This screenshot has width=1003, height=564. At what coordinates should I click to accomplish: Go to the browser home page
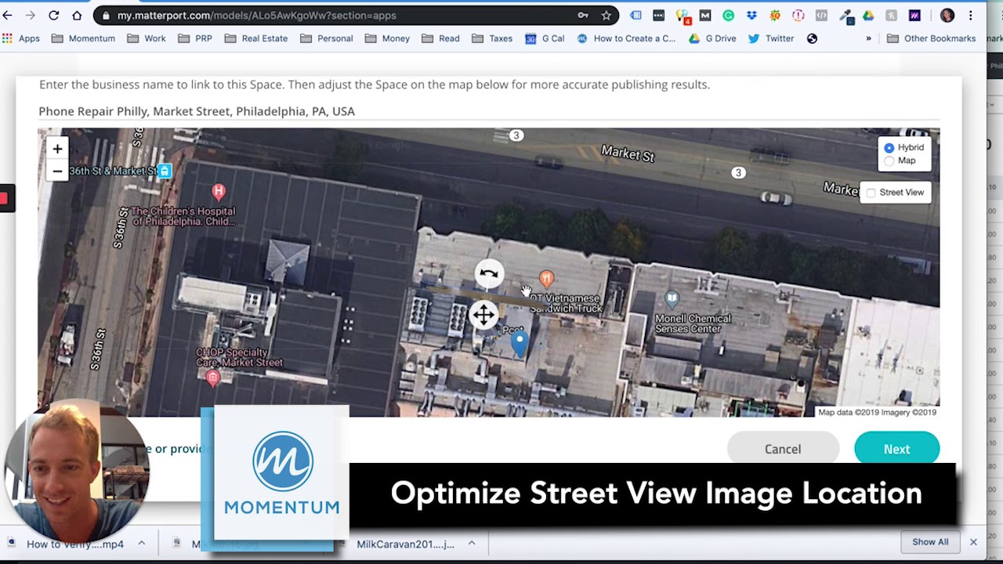(x=77, y=16)
